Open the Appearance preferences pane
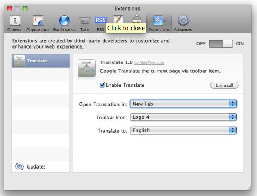The height and width of the screenshot is (196, 257). [38, 23]
